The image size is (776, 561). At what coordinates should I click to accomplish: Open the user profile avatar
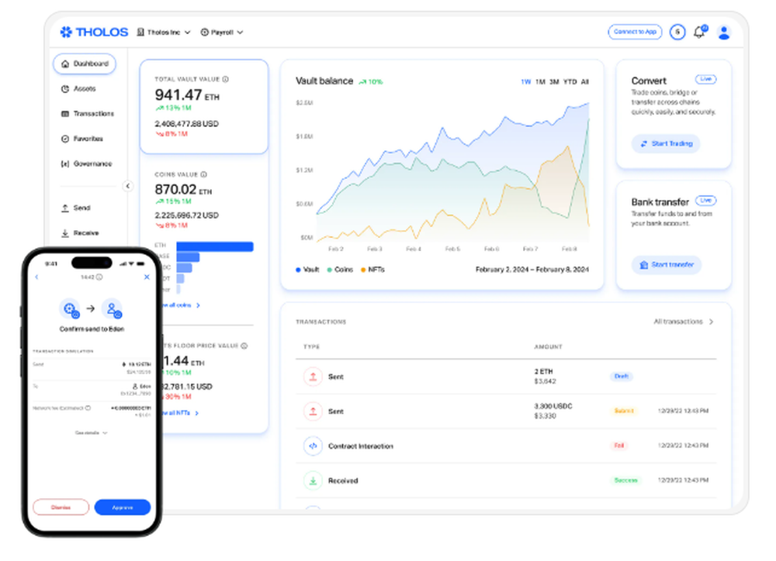pyautogui.click(x=723, y=32)
